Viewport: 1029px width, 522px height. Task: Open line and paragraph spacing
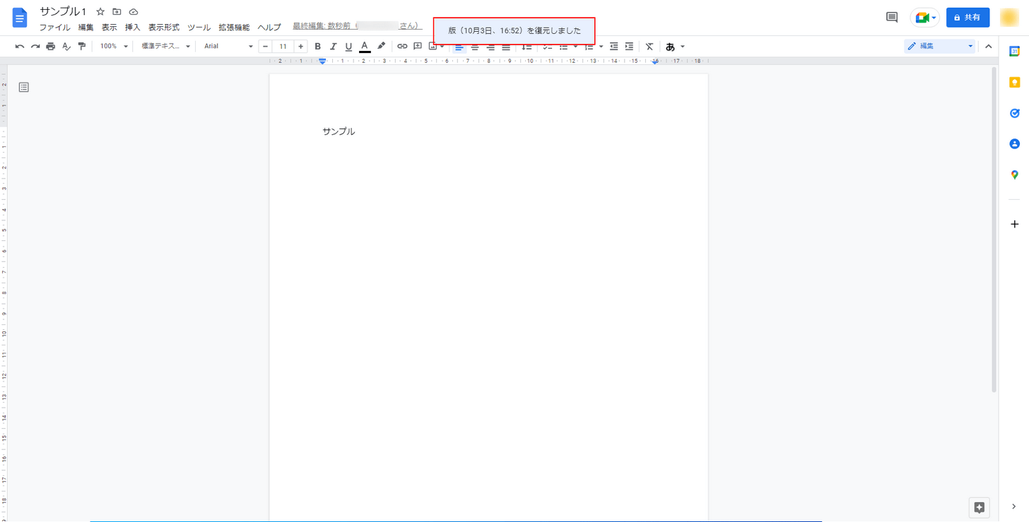point(527,47)
